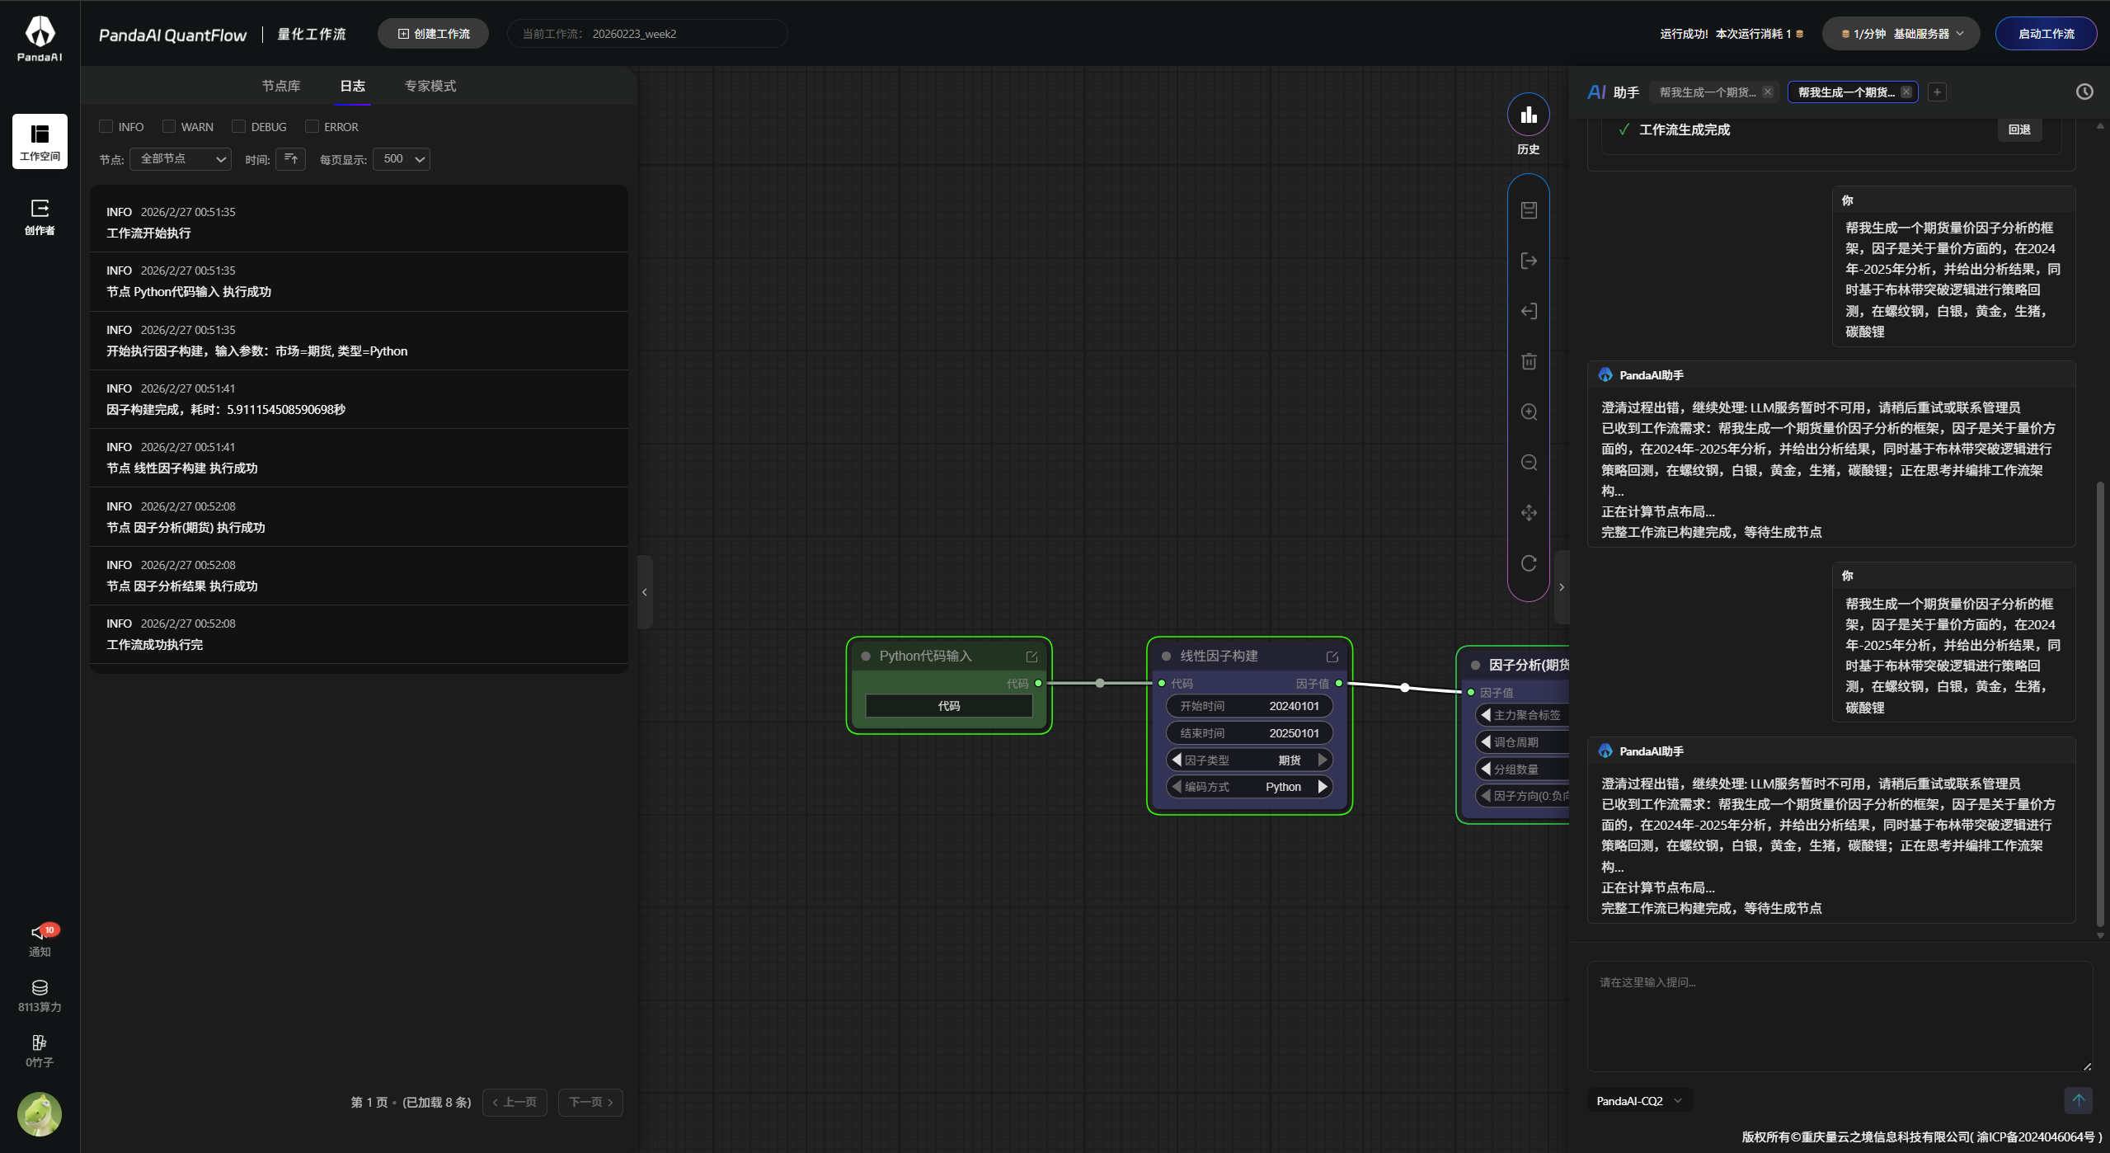
Task: Enable the DEBUG log filter checkbox
Action: point(239,126)
